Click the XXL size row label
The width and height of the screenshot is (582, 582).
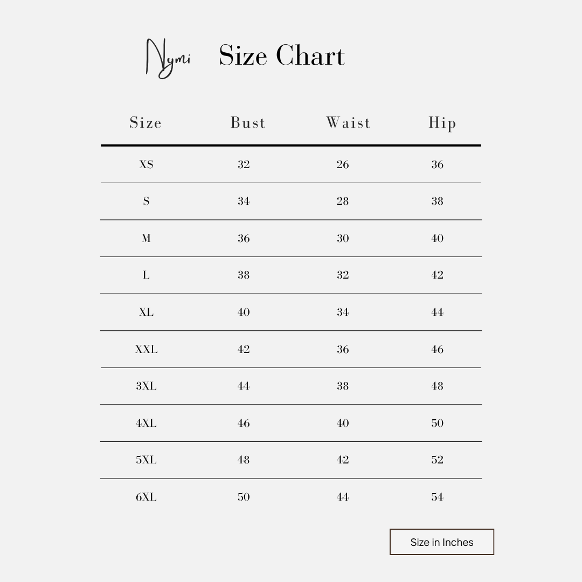coord(146,349)
